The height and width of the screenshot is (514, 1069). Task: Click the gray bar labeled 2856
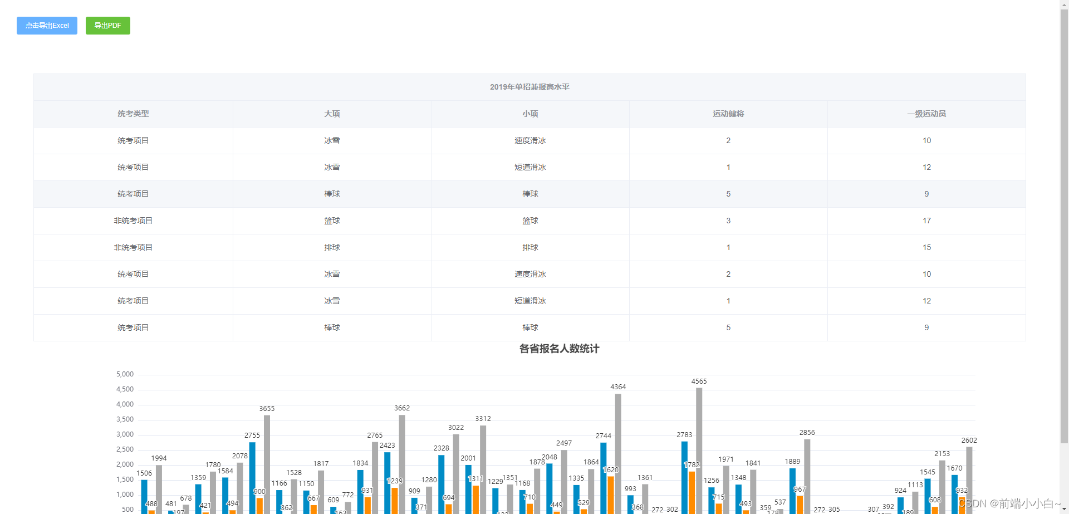click(x=807, y=476)
